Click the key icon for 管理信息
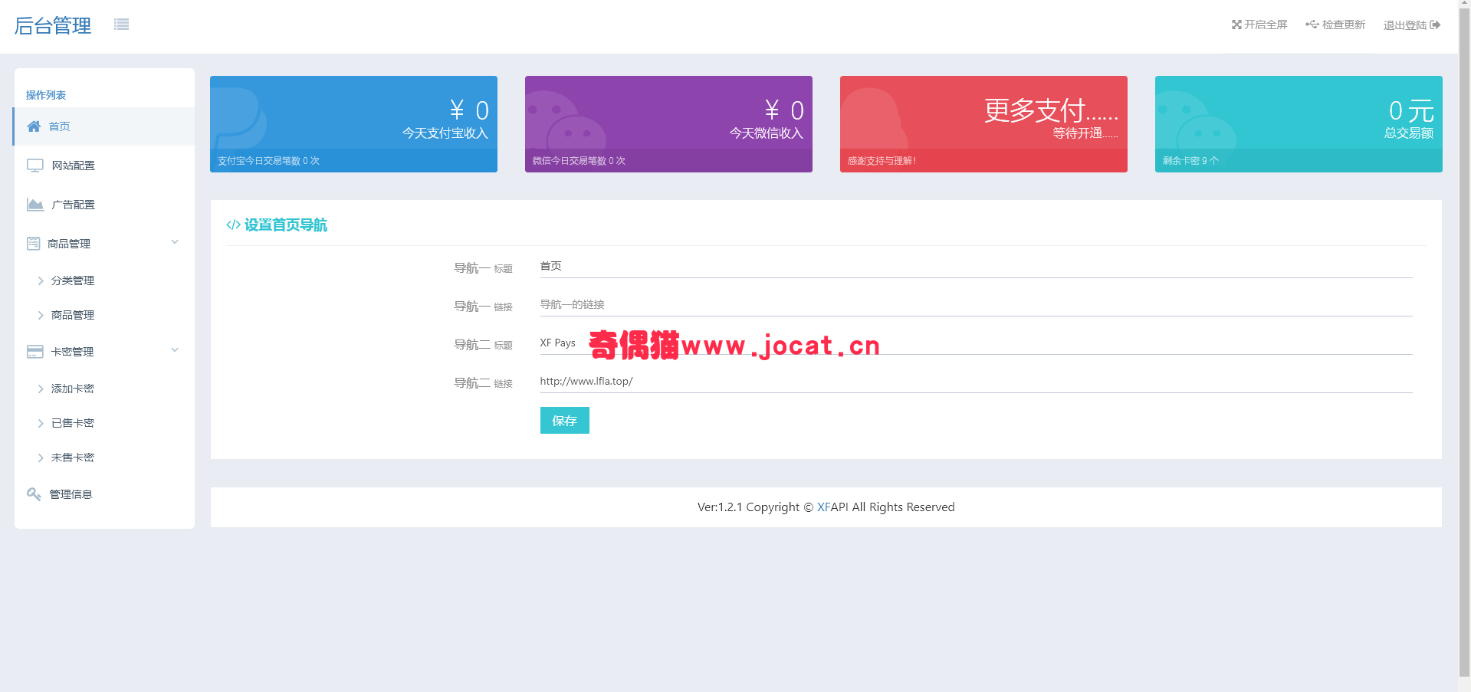 34,494
